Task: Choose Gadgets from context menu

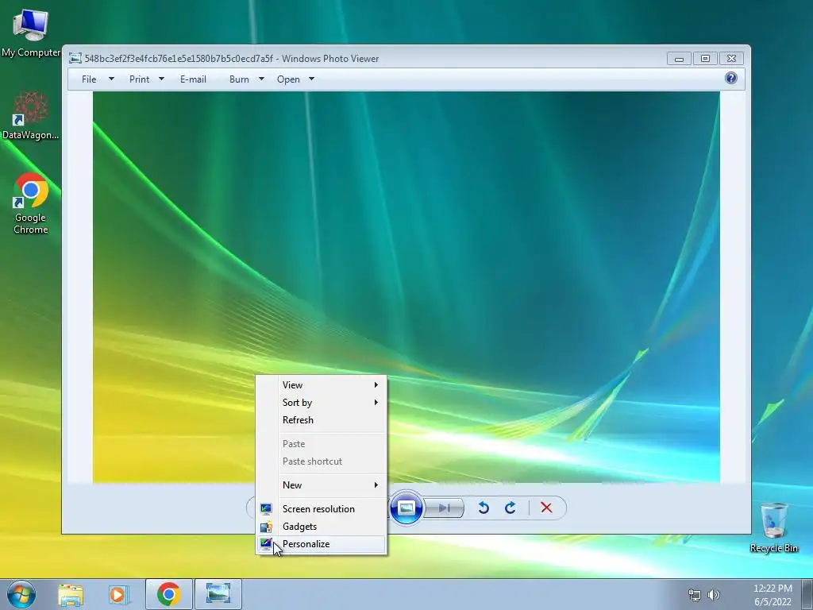Action: (321, 527)
